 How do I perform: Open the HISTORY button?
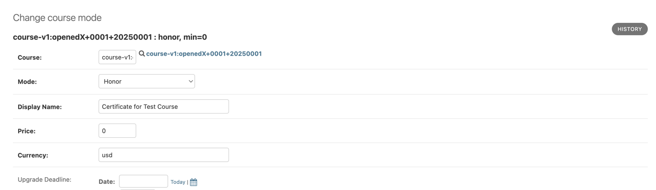tap(629, 29)
